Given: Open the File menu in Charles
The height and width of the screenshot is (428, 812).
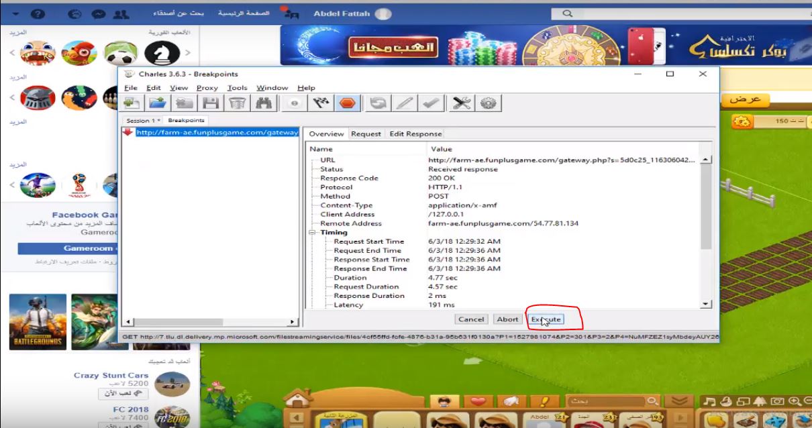Looking at the screenshot, I should pyautogui.click(x=131, y=88).
